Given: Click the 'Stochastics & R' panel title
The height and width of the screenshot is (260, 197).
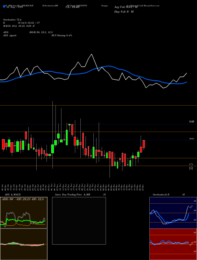Looking at the screenshot, I should pyautogui.click(x=161, y=195).
